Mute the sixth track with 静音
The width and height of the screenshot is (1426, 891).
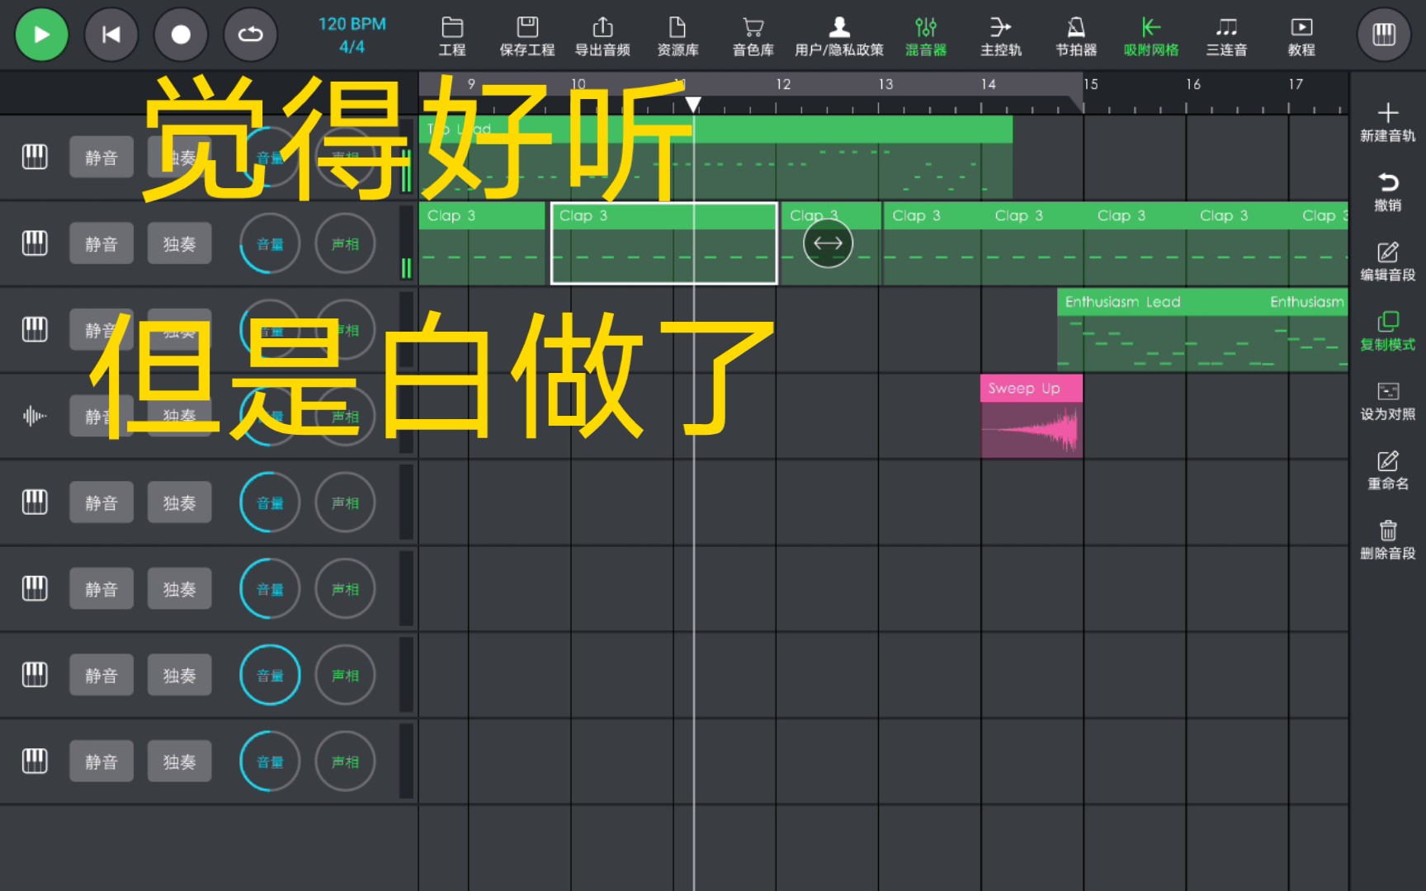click(102, 589)
